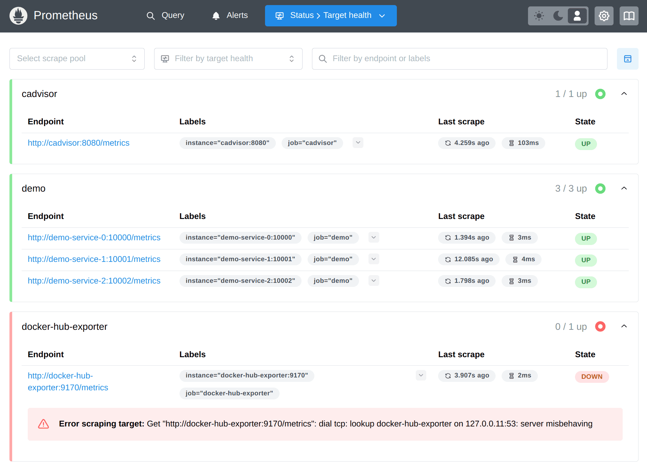Viewport: 647px width, 467px height.
Task: Click the red health indicator for docker-hub-exporter
Action: (600, 326)
